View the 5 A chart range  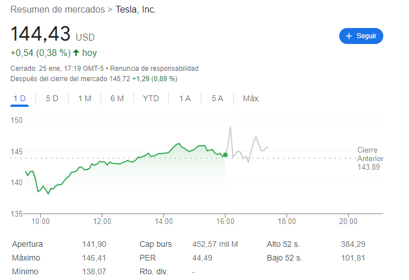point(217,98)
